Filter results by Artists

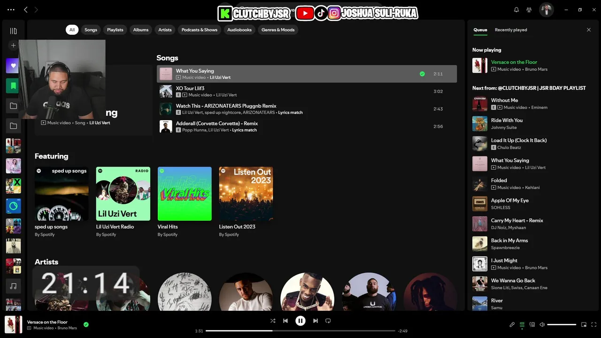165,30
